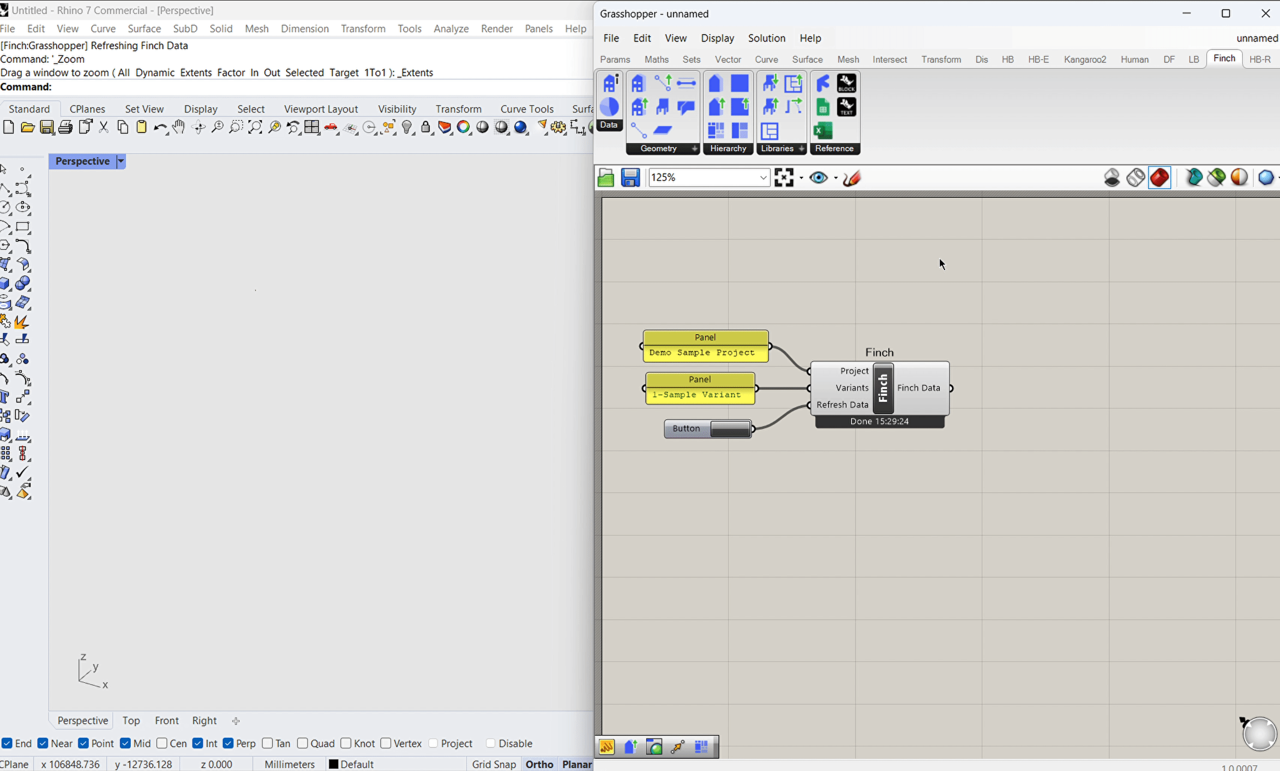Disable the Near object snap

click(43, 743)
